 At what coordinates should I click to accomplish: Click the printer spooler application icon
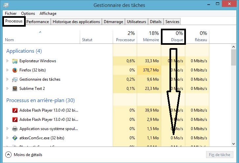(15, 129)
